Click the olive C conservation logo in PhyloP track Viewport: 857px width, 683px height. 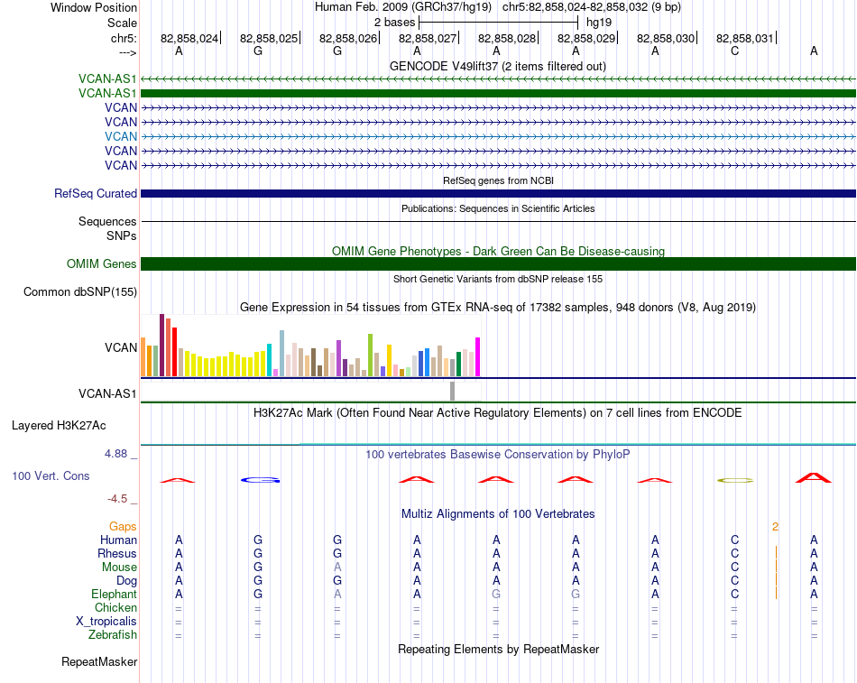tap(734, 480)
